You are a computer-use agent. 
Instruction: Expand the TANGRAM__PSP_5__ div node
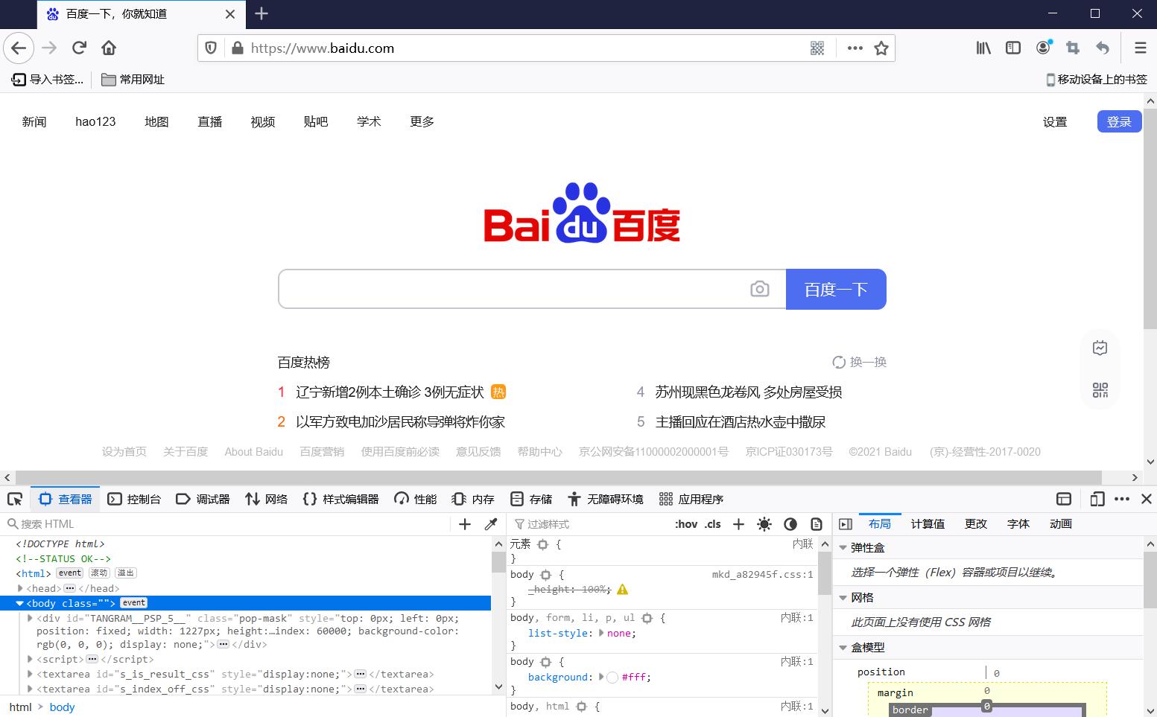tap(31, 618)
